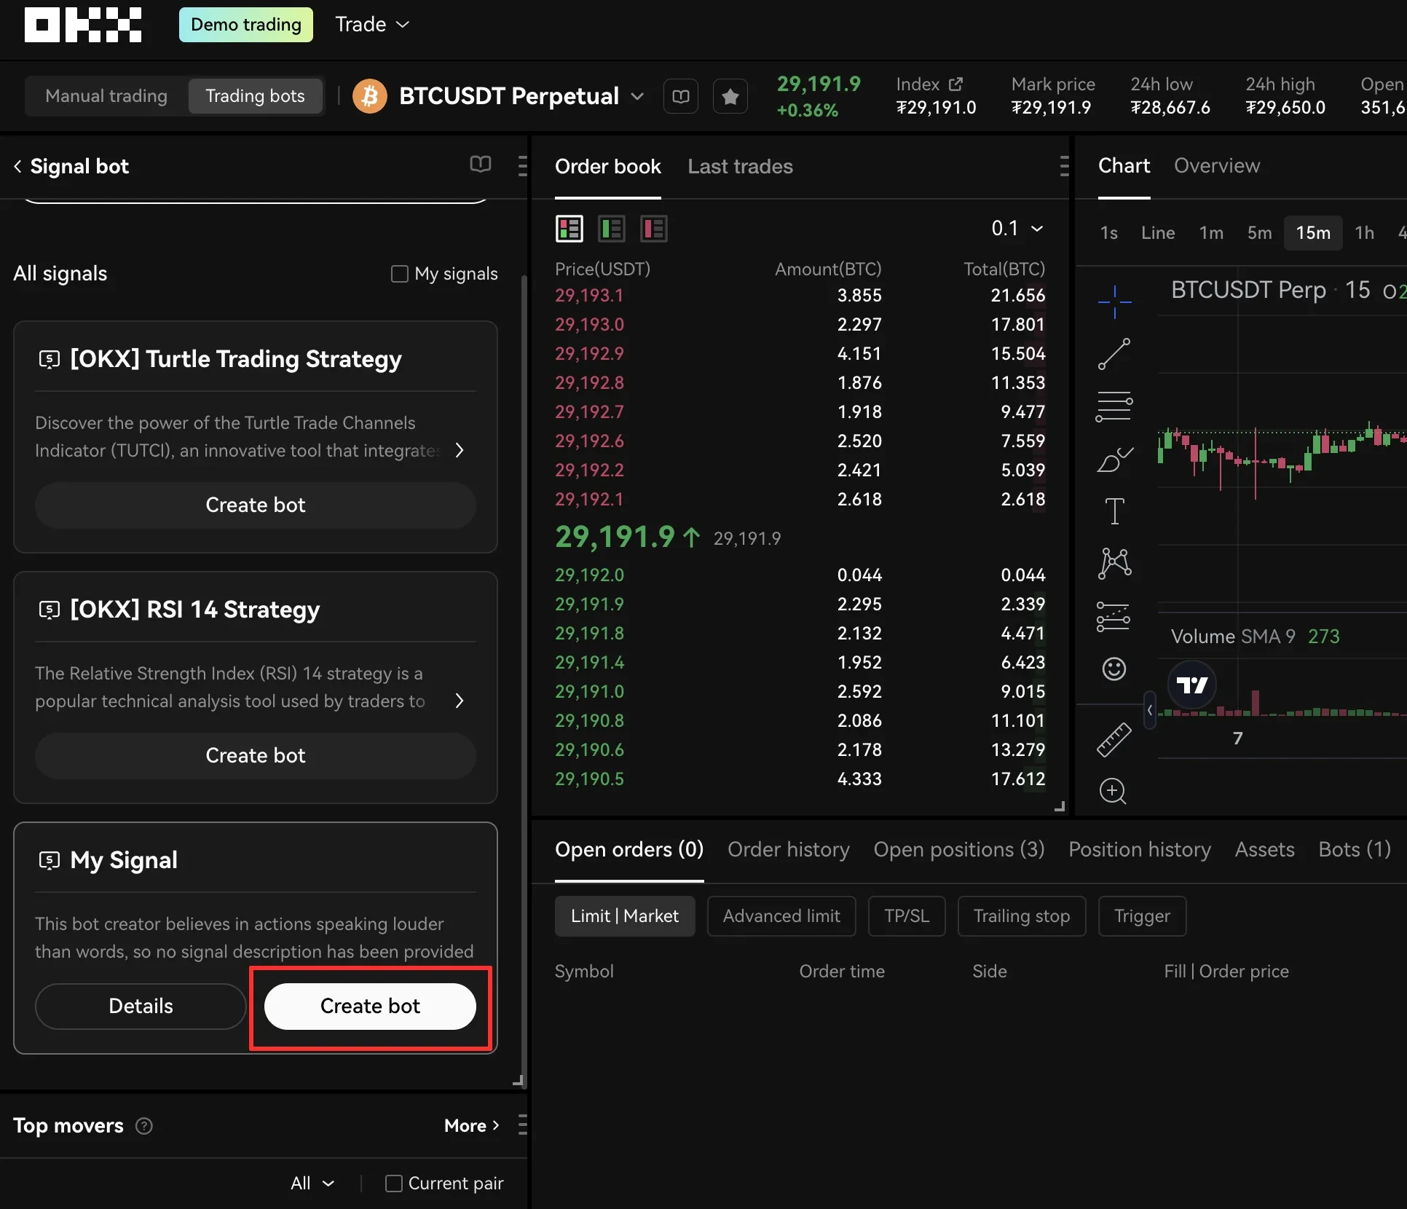This screenshot has width=1407, height=1209.
Task: Switch to the Last trades tab
Action: [740, 167]
